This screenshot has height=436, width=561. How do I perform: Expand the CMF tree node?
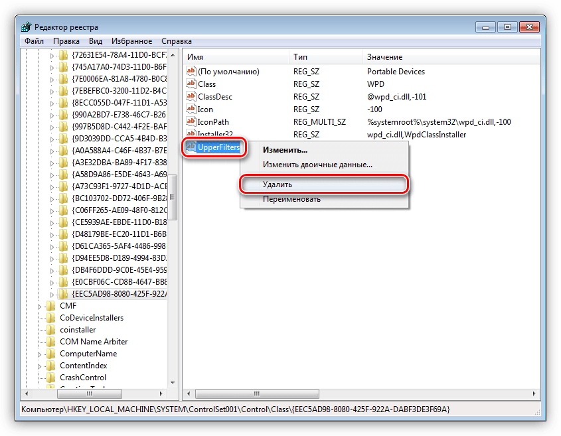click(40, 306)
